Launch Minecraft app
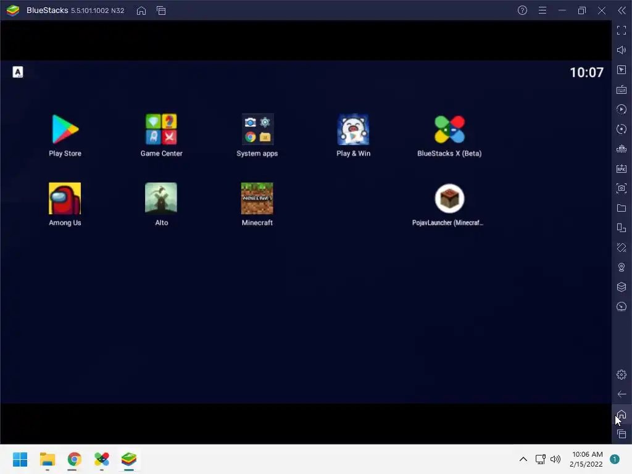The height and width of the screenshot is (474, 632). (x=257, y=198)
